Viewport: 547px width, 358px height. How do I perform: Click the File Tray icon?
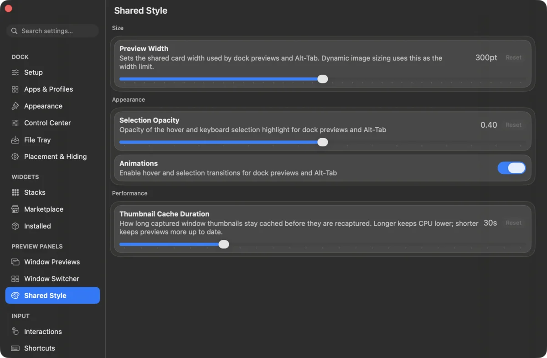(15, 140)
